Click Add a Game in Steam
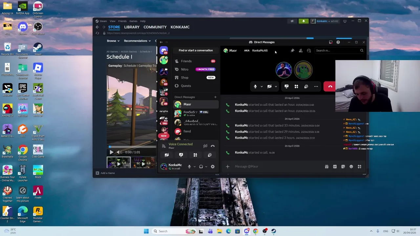 pyautogui.click(x=105, y=173)
